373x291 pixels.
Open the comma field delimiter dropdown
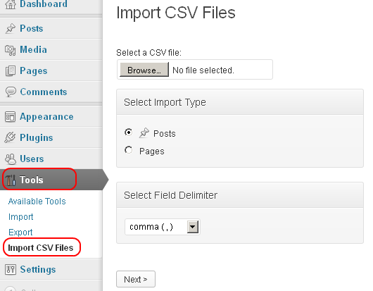pyautogui.click(x=163, y=227)
